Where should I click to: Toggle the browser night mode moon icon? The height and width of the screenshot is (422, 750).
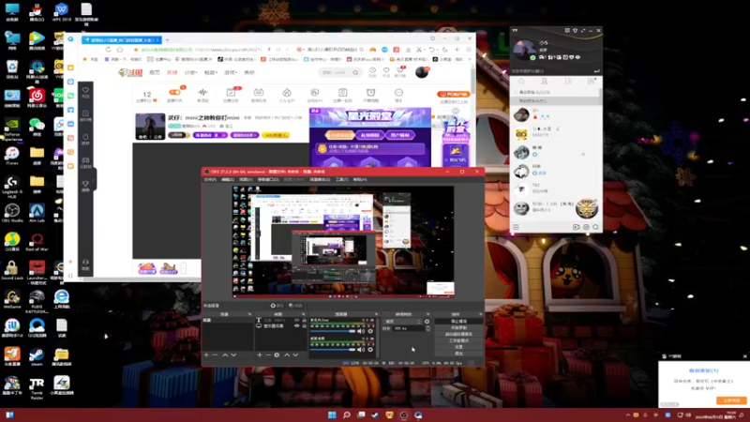point(444,50)
